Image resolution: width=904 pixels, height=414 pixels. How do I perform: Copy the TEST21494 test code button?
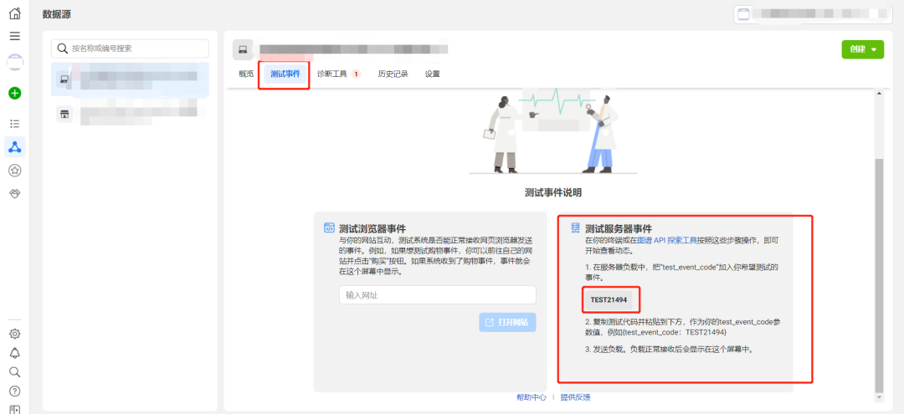[x=609, y=300]
